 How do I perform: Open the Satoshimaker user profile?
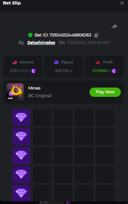[41, 42]
